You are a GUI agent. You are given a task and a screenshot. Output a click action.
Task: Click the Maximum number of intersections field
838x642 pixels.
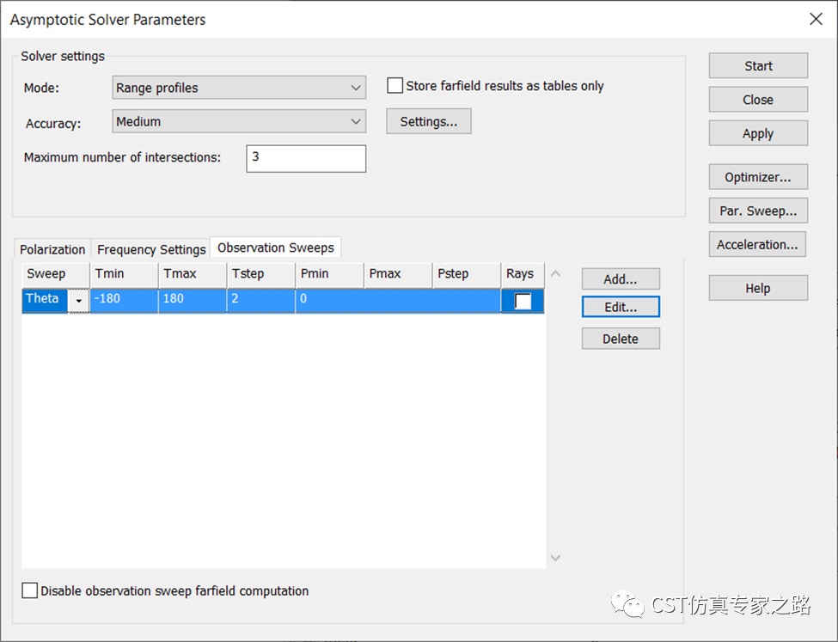[x=306, y=158]
